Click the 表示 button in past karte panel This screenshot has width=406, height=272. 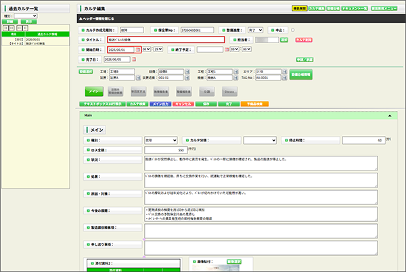coord(28,22)
